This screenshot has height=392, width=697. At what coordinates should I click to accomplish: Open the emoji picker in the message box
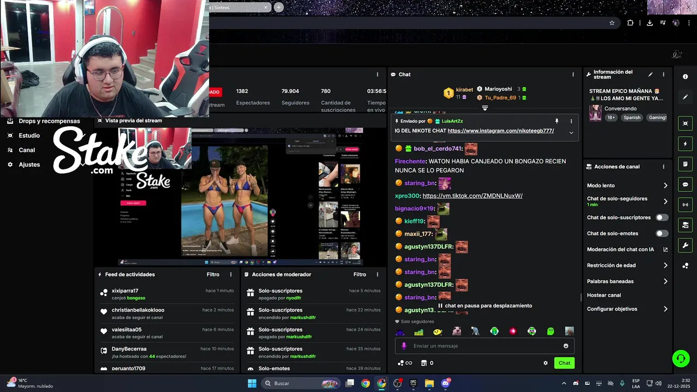566,346
